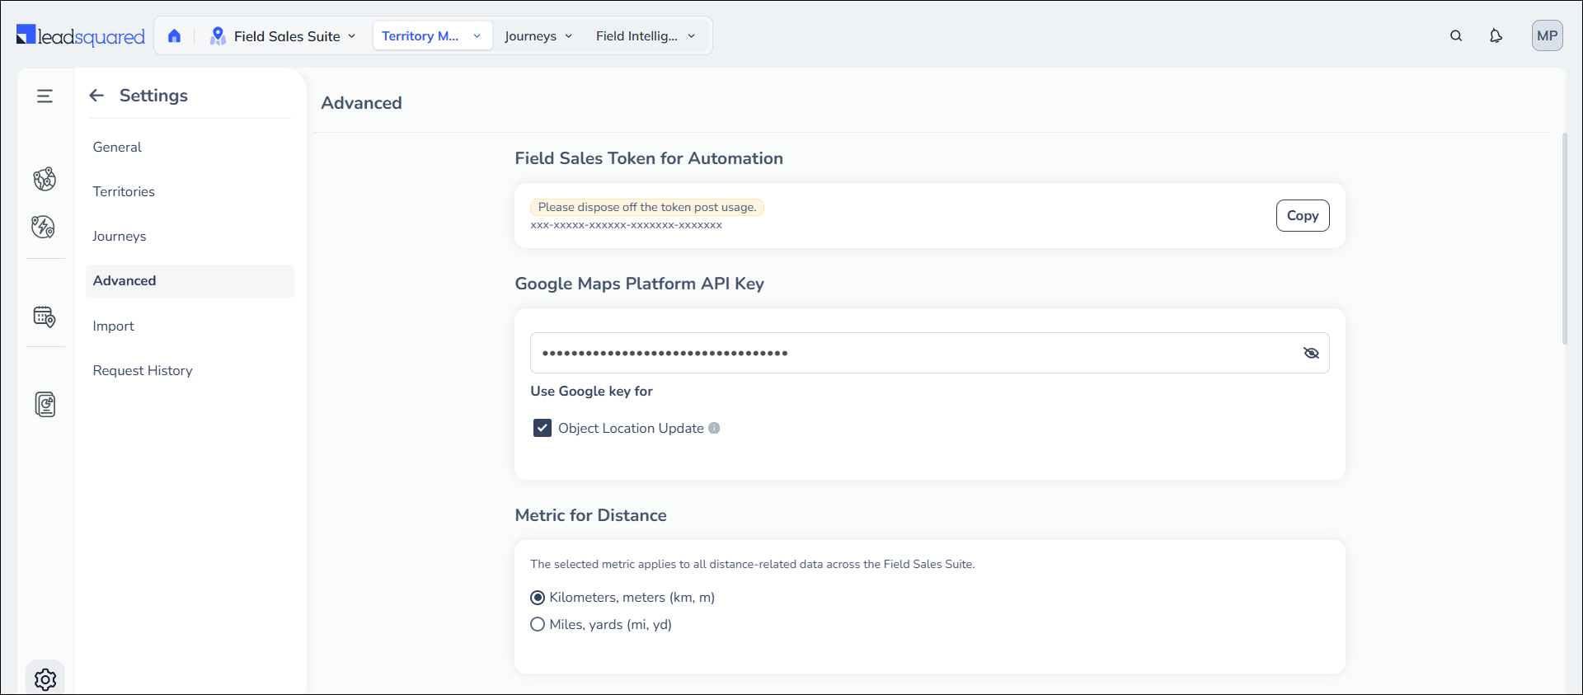The image size is (1583, 695).
Task: Click the info icon beside Object Location Update
Action: [714, 428]
